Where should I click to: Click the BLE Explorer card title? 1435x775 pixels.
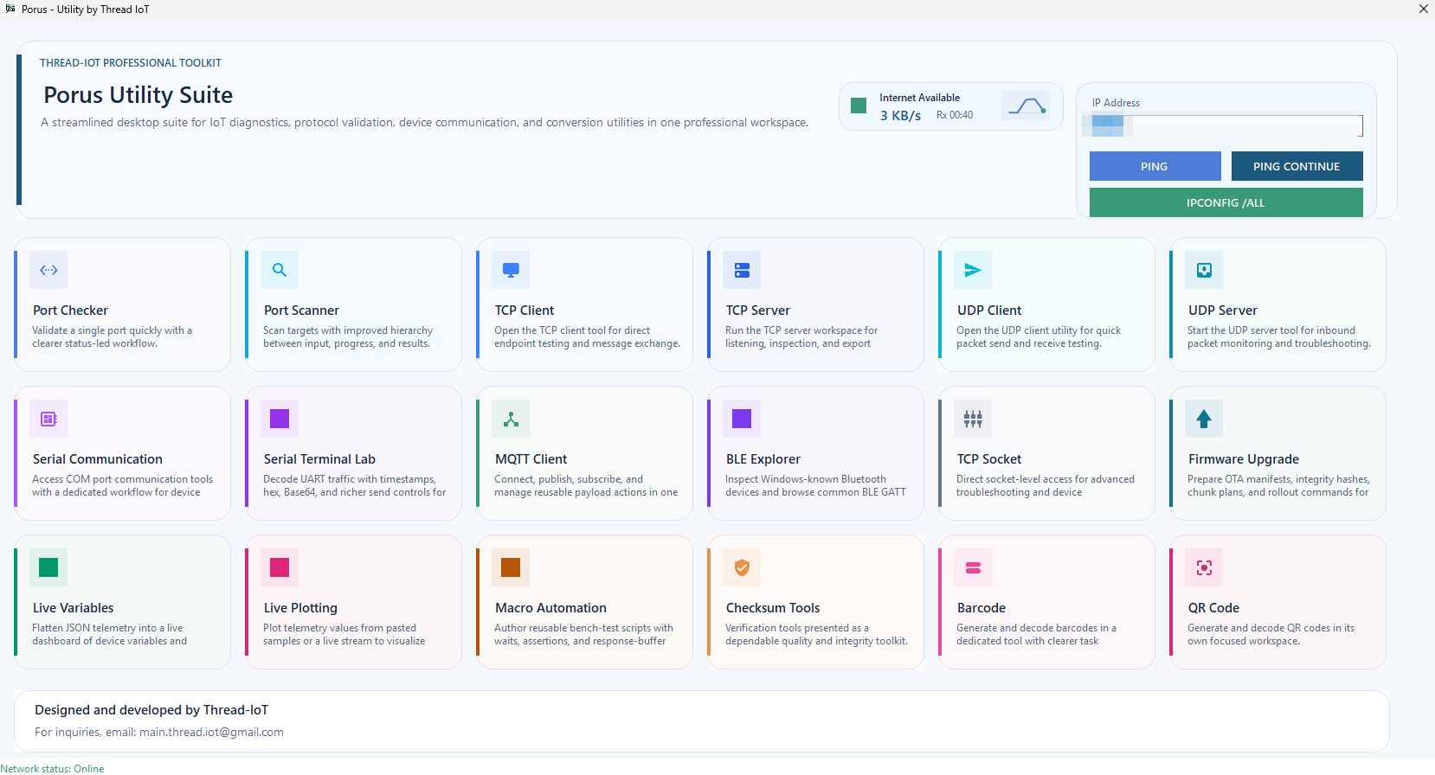pos(763,459)
